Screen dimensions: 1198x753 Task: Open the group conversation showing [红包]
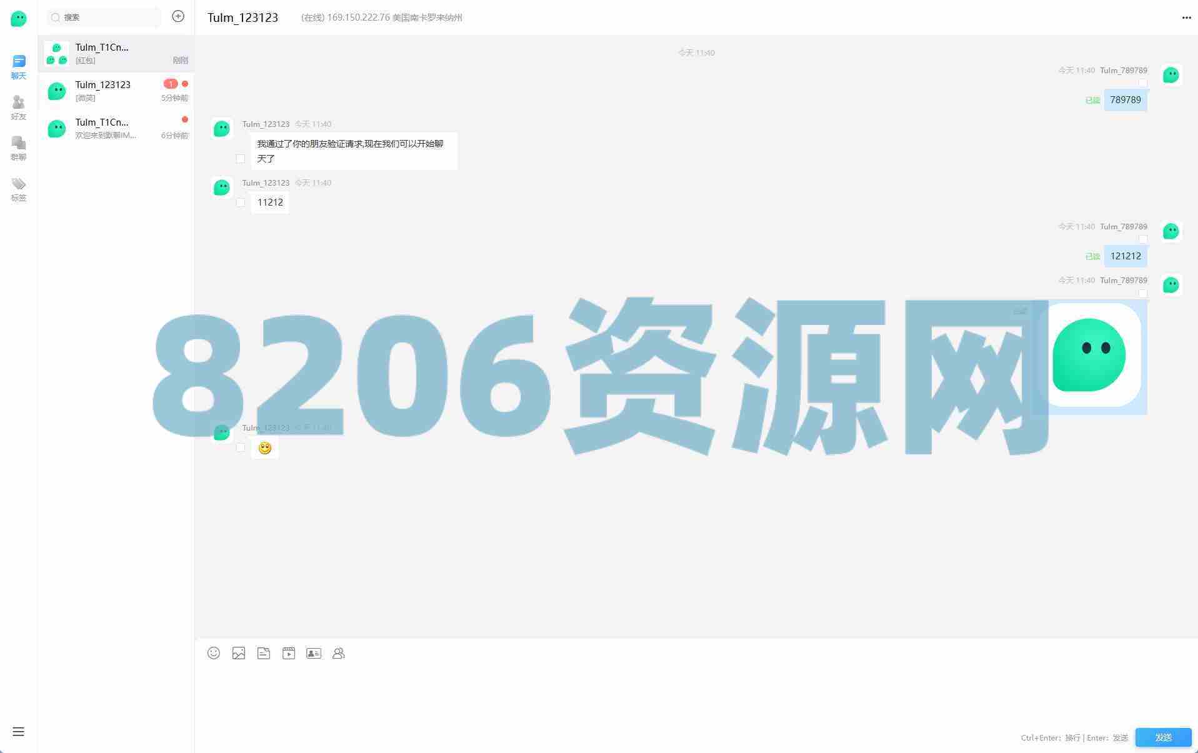click(x=116, y=53)
